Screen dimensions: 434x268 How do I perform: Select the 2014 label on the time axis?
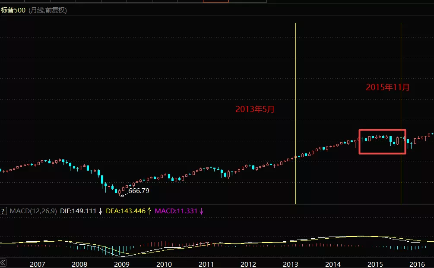pos(333,265)
